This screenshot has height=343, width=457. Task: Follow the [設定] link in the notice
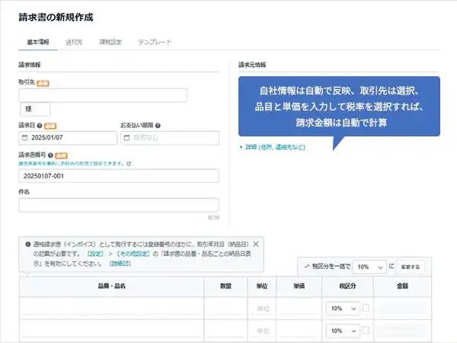coord(95,254)
